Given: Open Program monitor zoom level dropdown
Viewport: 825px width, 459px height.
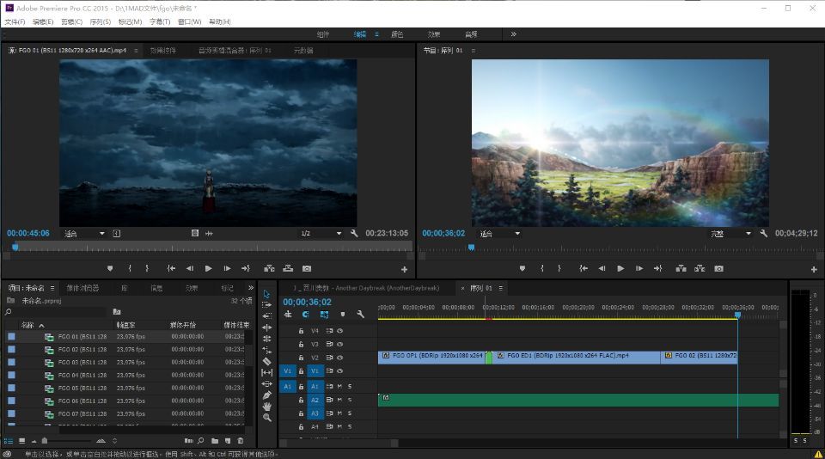Looking at the screenshot, I should pyautogui.click(x=500, y=233).
